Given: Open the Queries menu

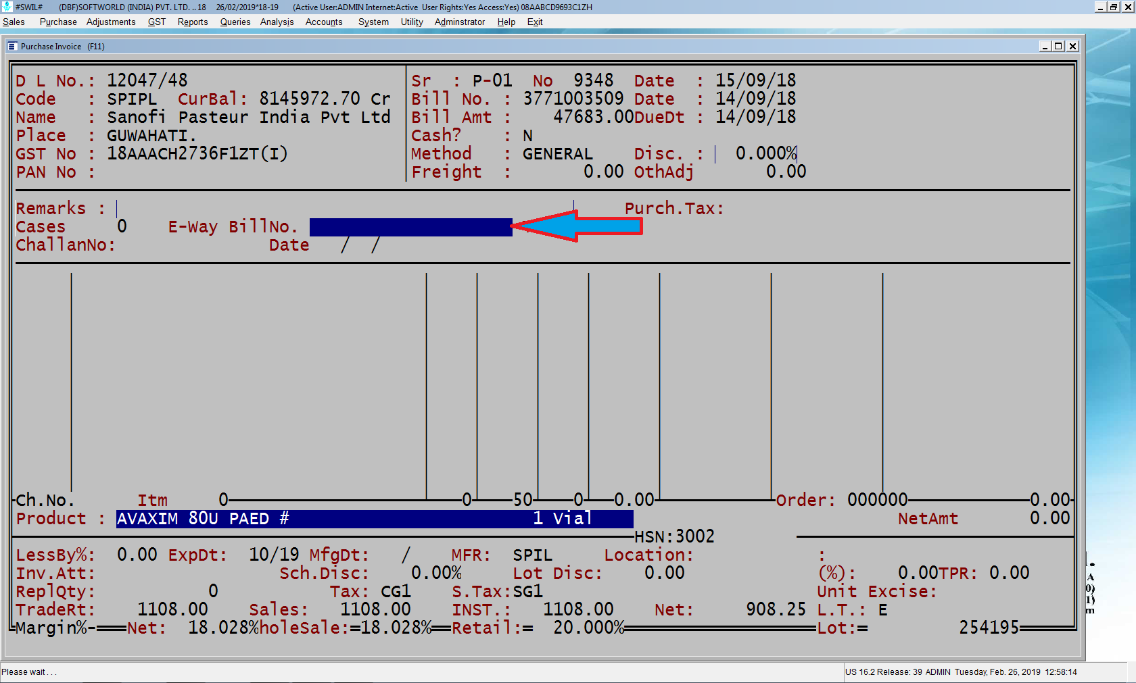Looking at the screenshot, I should (x=235, y=22).
